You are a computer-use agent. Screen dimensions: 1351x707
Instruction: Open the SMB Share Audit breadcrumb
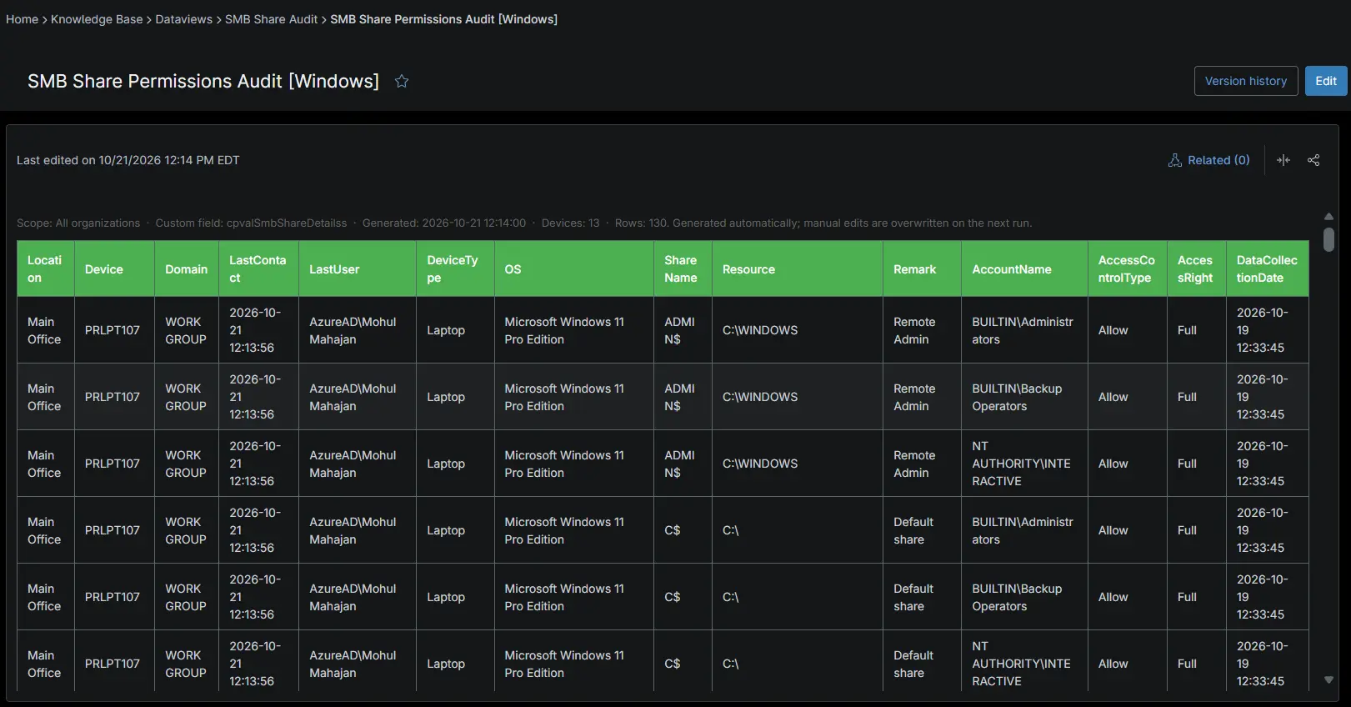pyautogui.click(x=272, y=19)
